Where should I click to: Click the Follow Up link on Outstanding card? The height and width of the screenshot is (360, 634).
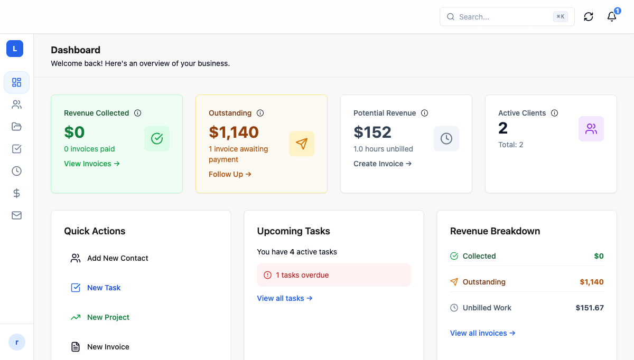click(230, 174)
